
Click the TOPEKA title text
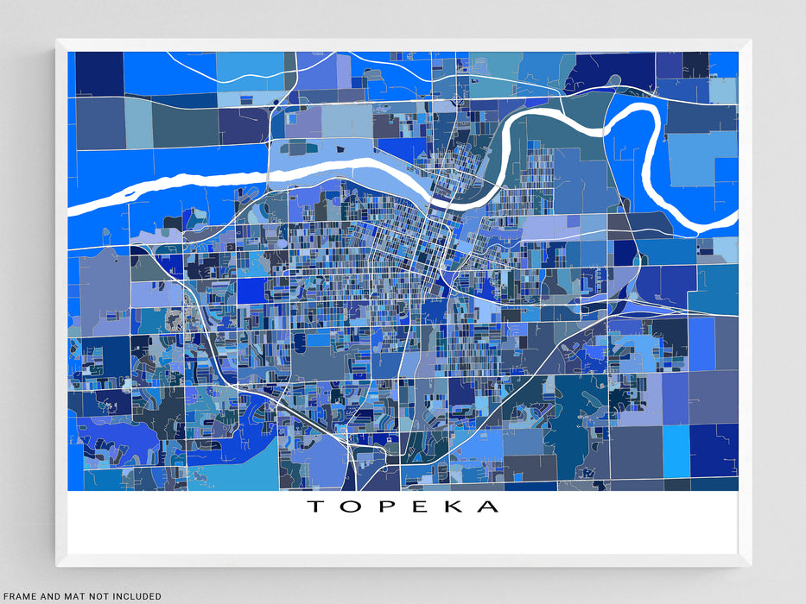(x=403, y=506)
